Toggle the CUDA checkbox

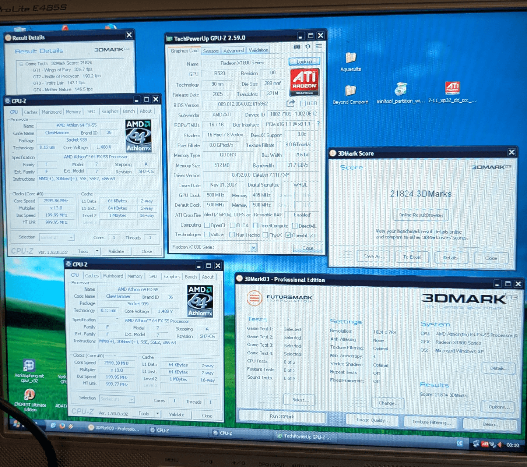pyautogui.click(x=232, y=225)
